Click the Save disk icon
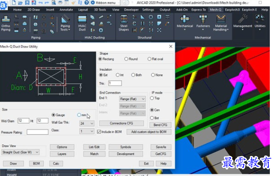The height and width of the screenshot is (176, 275). pyautogui.click(x=27, y=3)
